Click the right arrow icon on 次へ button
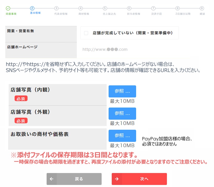This screenshot has width=214, height=187. tap(117, 179)
